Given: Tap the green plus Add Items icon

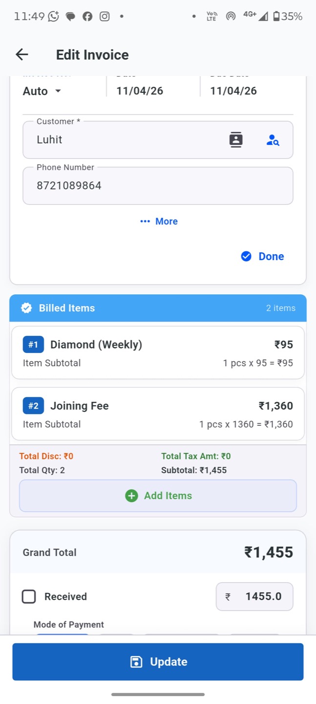Looking at the screenshot, I should 131,496.
